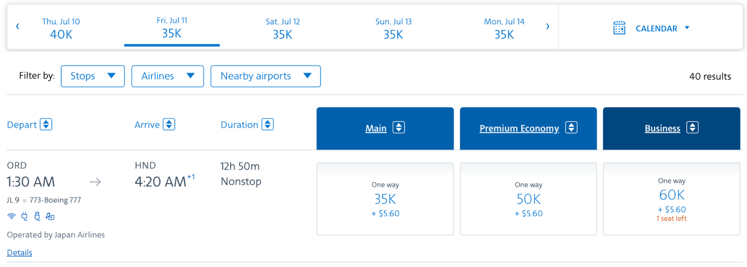Sort by Premium Economy price arrows
The width and height of the screenshot is (747, 267).
pyautogui.click(x=571, y=128)
